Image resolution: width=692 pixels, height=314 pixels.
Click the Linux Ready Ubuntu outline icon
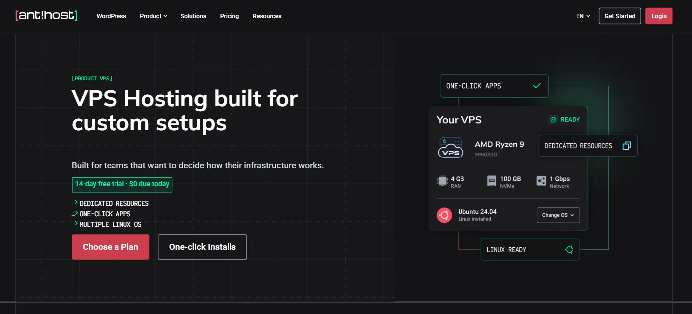click(x=569, y=249)
